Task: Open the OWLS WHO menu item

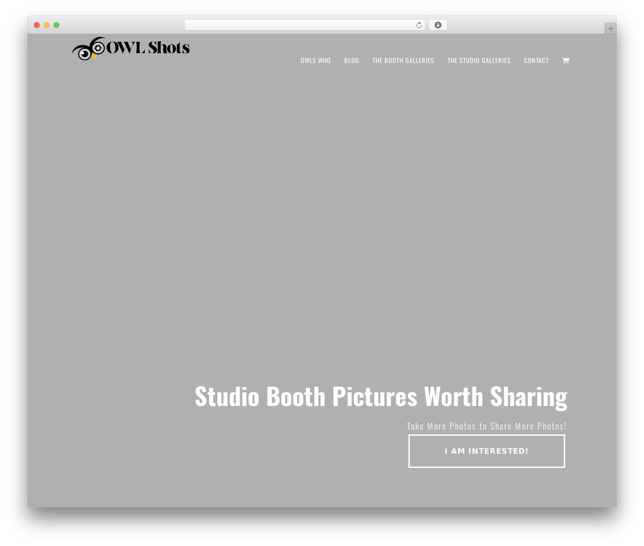Action: 315,60
